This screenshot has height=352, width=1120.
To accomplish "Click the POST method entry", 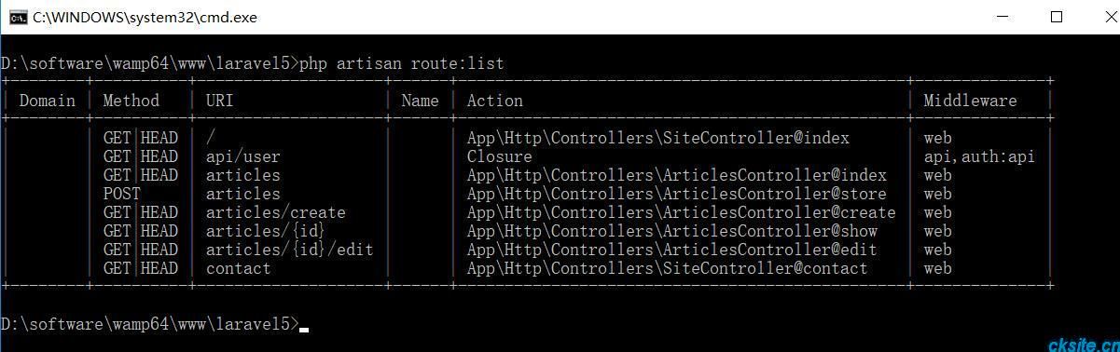I will tap(122, 194).
